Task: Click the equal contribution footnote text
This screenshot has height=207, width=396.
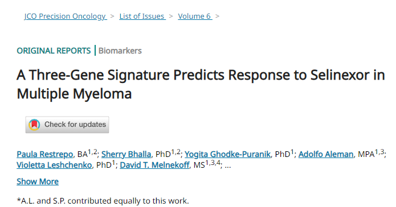Action: pos(103,201)
